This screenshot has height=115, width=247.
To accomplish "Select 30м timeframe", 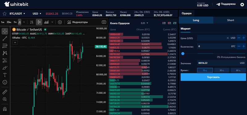I will pyautogui.click(x=9, y=22).
